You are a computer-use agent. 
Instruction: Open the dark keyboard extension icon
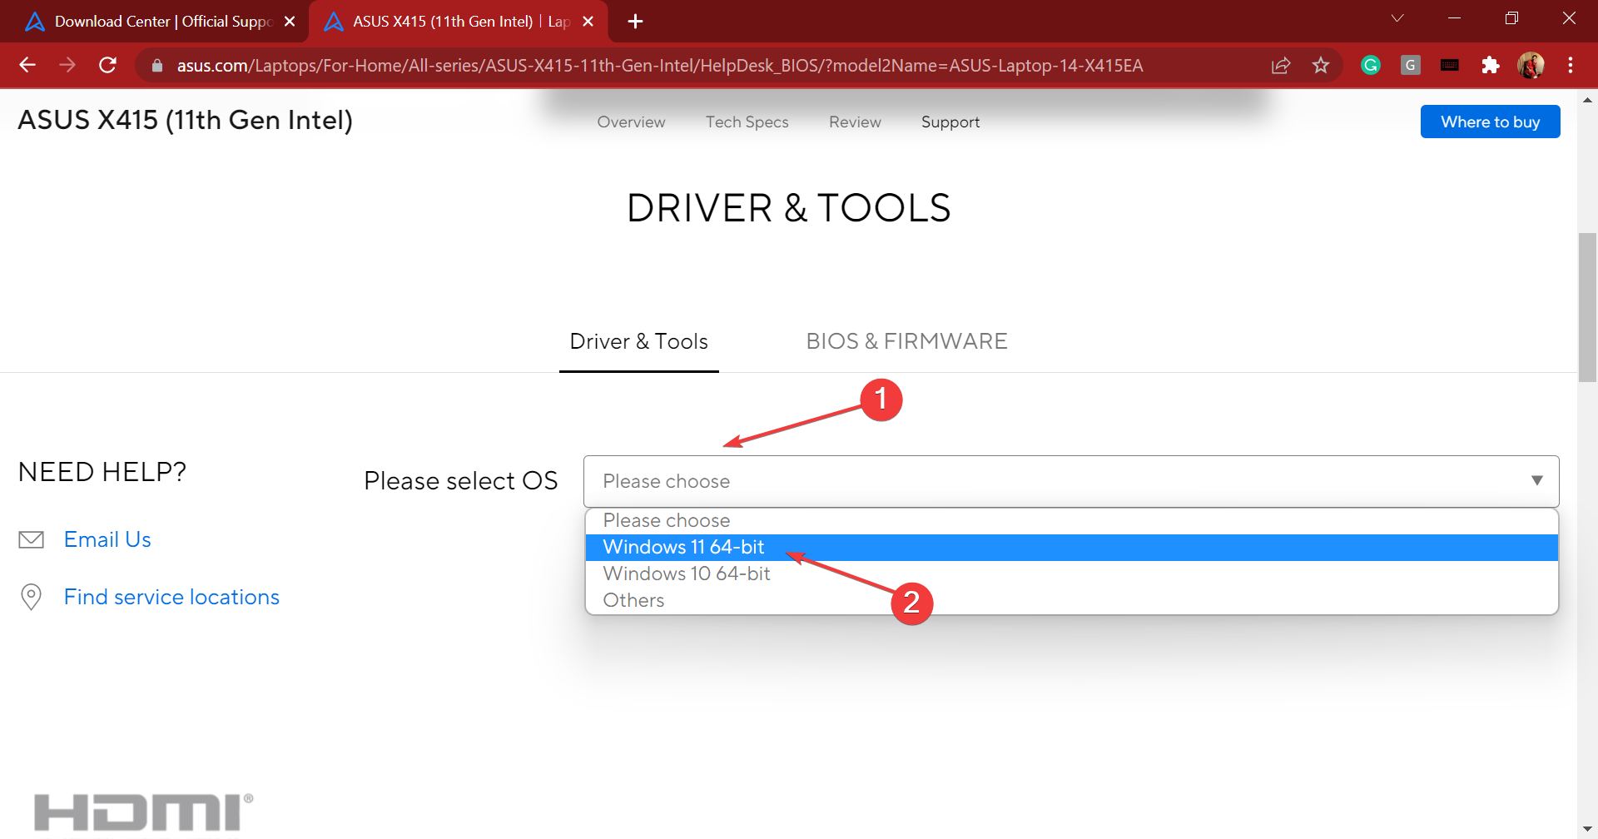1450,65
